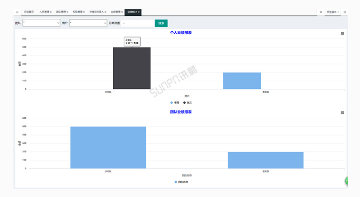Click the green 搜索 button

click(161, 23)
